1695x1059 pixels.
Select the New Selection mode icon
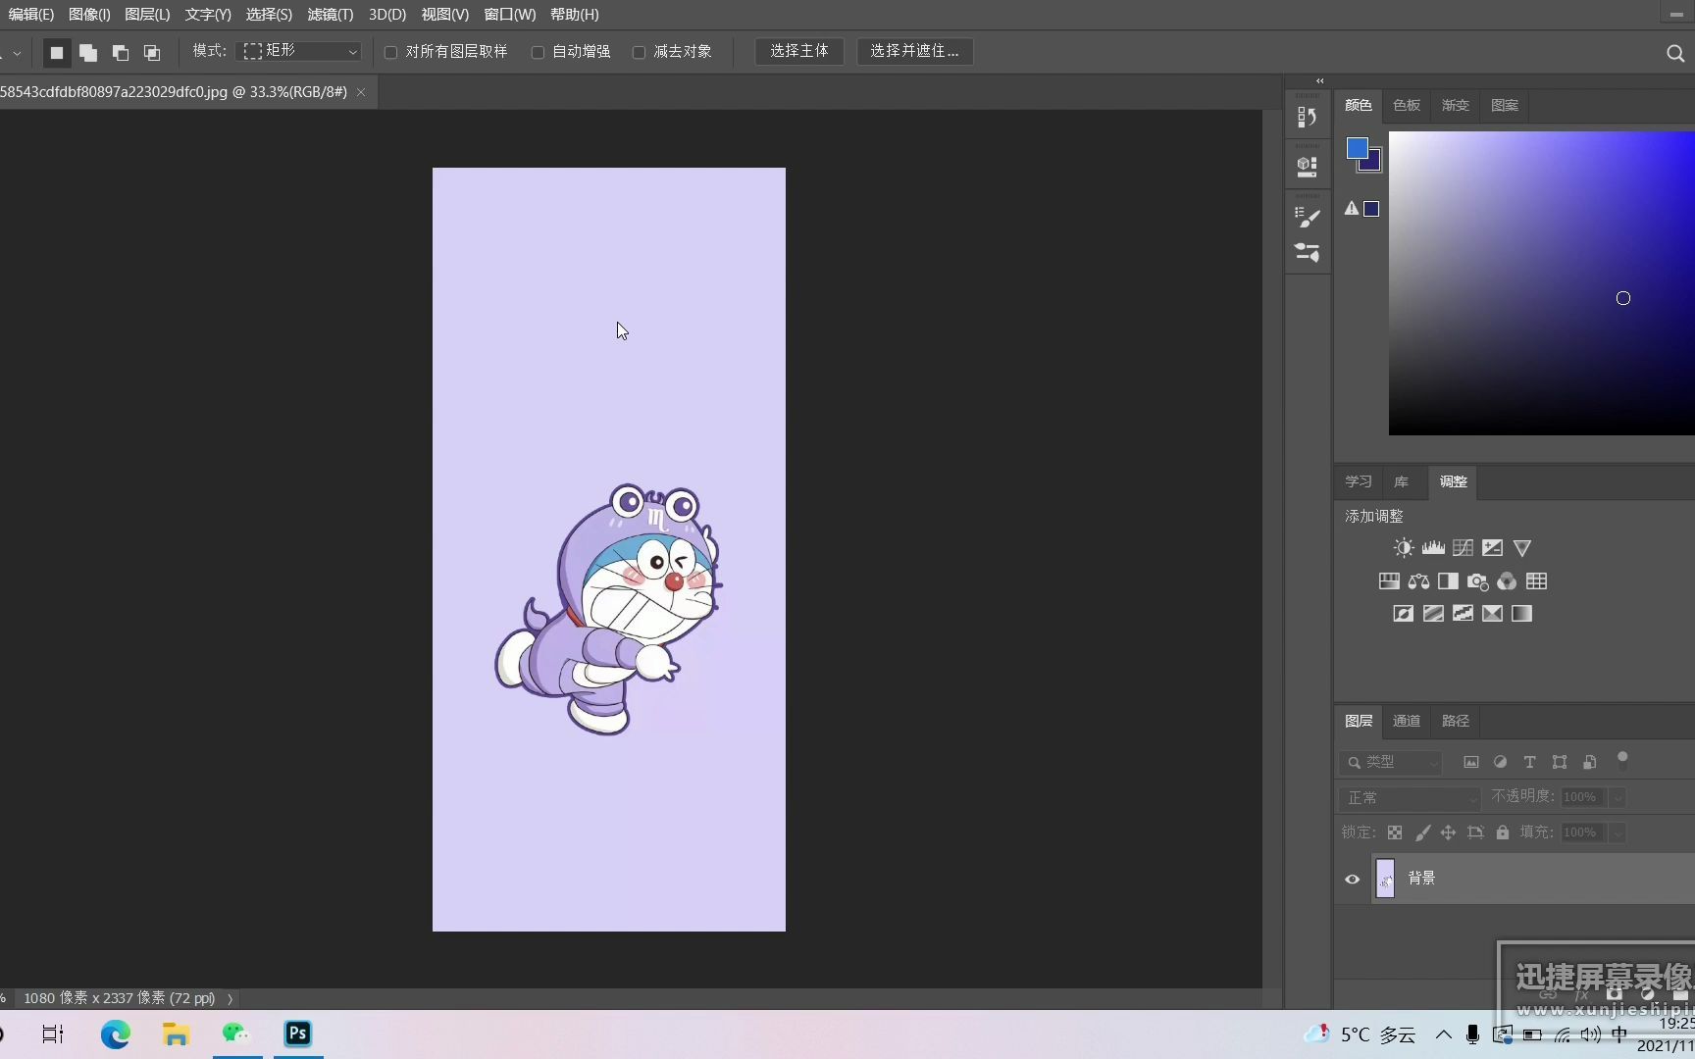[x=57, y=52]
